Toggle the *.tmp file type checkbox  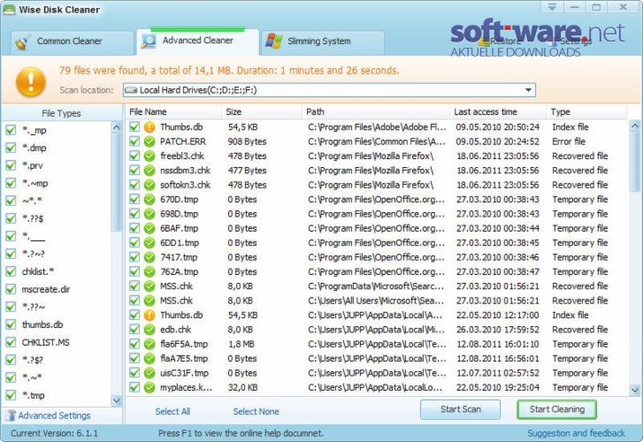pyautogui.click(x=11, y=395)
